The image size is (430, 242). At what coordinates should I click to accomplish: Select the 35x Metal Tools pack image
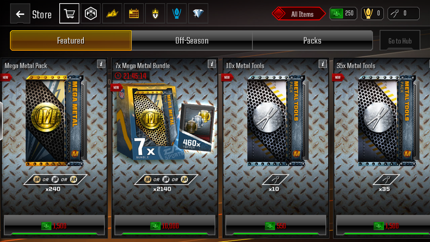point(386,121)
